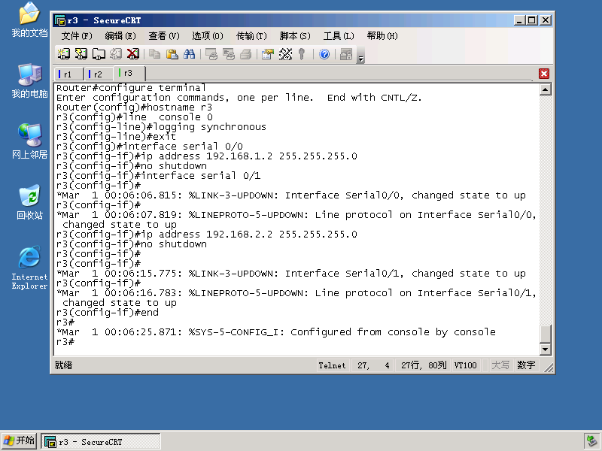
Task: Open Help via blue question mark
Action: [324, 54]
